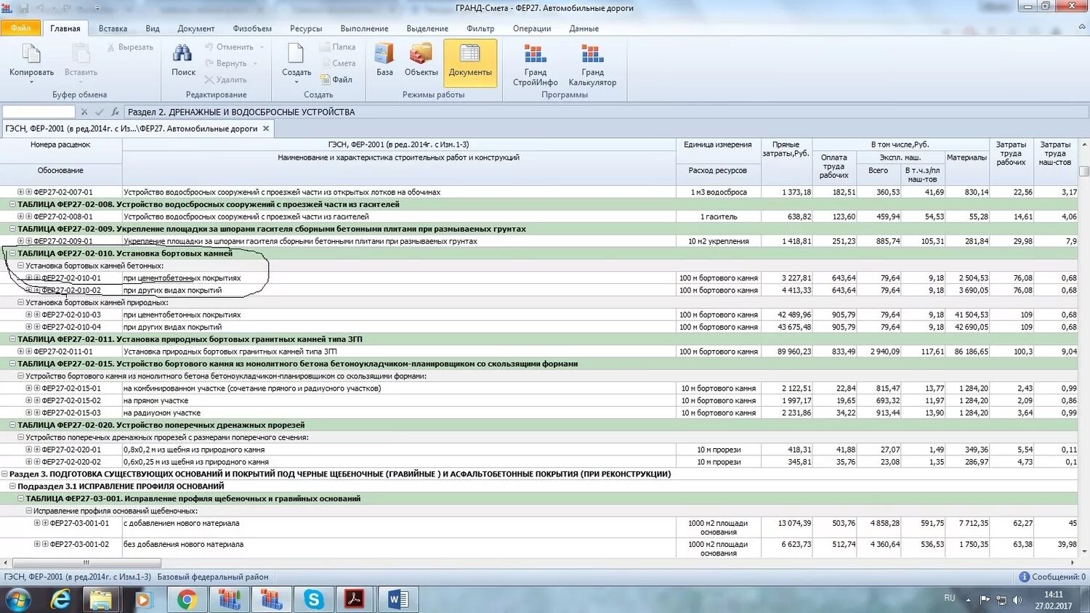1090x613 pixels.
Task: Open Skype from taskbar
Action: point(314,599)
